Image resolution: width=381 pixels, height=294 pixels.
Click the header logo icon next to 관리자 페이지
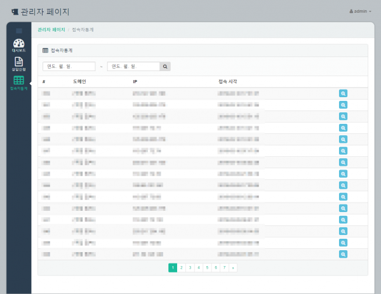pyautogui.click(x=15, y=11)
